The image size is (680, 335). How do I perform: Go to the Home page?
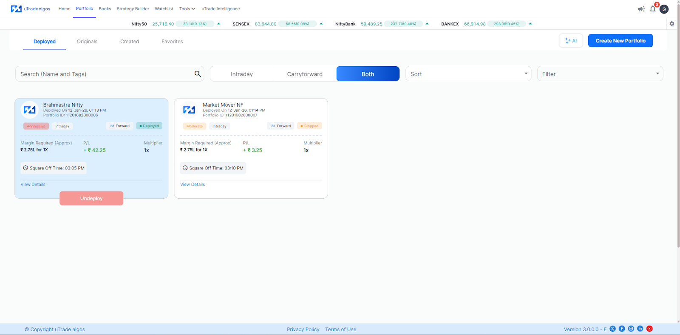[x=64, y=9]
